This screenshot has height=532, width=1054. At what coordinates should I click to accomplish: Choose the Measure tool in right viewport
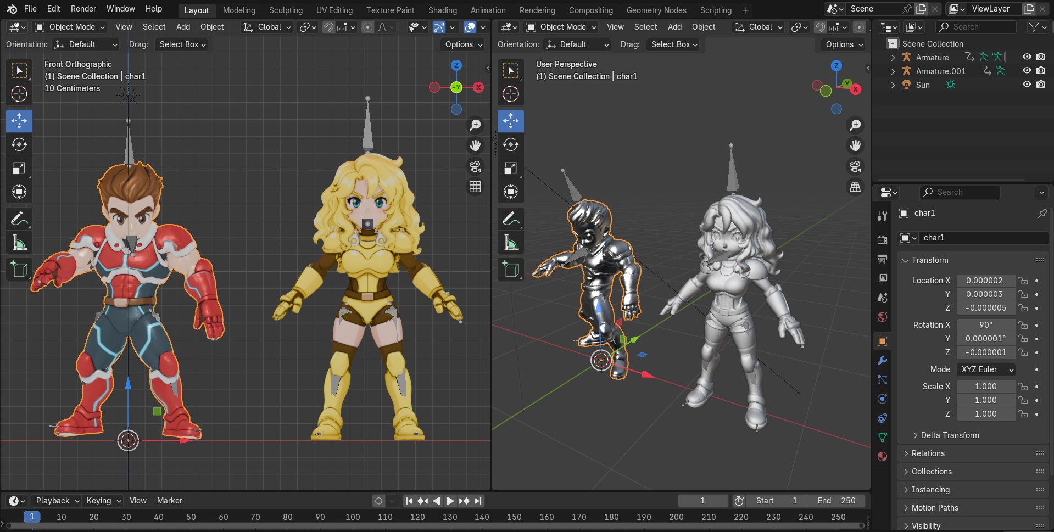click(x=511, y=243)
